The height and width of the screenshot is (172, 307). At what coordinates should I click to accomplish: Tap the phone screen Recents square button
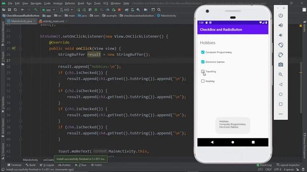(253, 142)
